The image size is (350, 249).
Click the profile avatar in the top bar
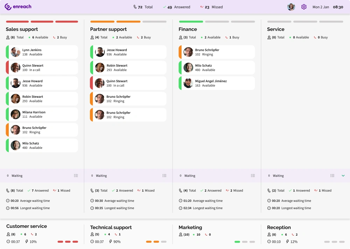(291, 7)
